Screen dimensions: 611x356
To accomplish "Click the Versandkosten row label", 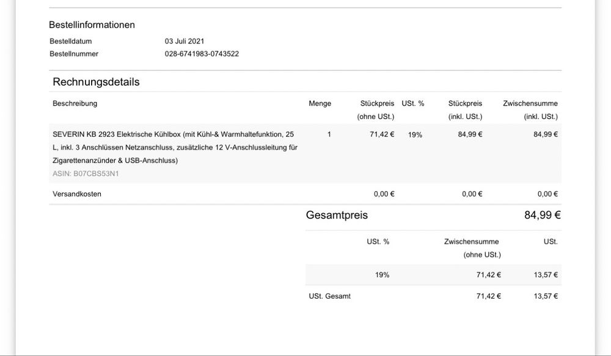I will point(77,194).
